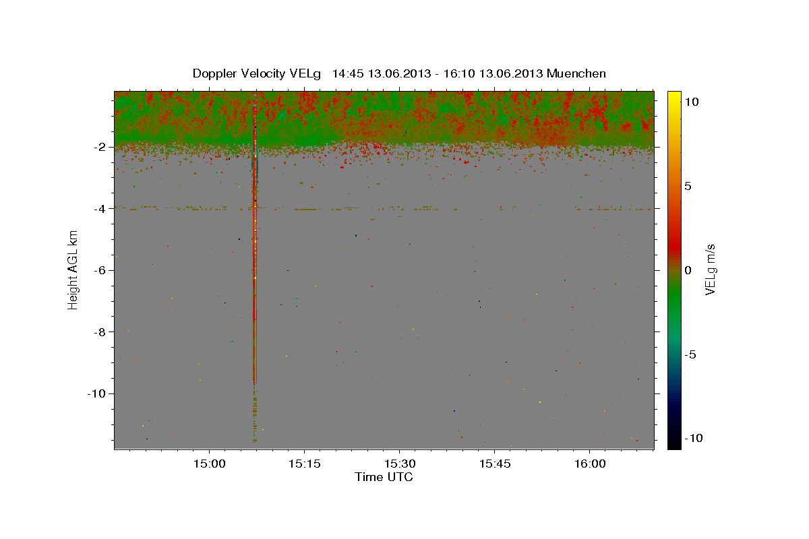Click the colorbar value -5
809x539 pixels.
(690, 354)
